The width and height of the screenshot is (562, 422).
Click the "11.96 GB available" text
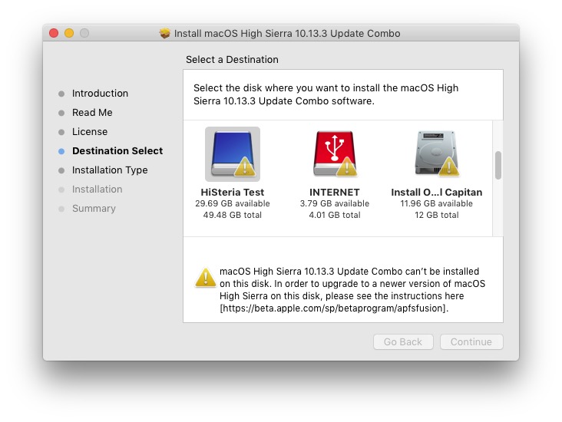(x=437, y=203)
